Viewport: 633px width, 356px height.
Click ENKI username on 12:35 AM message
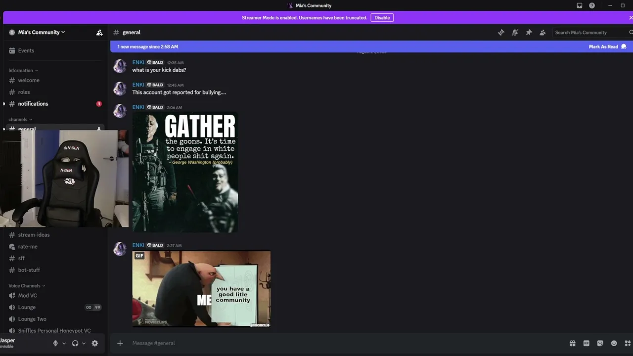click(138, 63)
